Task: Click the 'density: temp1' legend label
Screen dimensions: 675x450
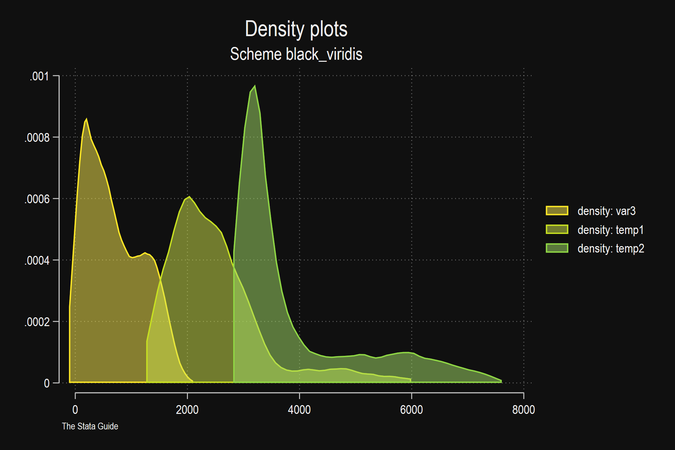Action: (x=611, y=230)
